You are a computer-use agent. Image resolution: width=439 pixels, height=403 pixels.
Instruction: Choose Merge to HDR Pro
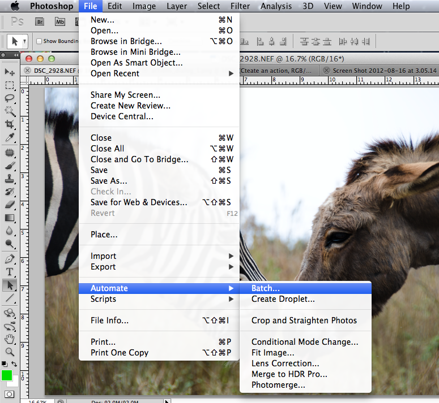coord(306,374)
